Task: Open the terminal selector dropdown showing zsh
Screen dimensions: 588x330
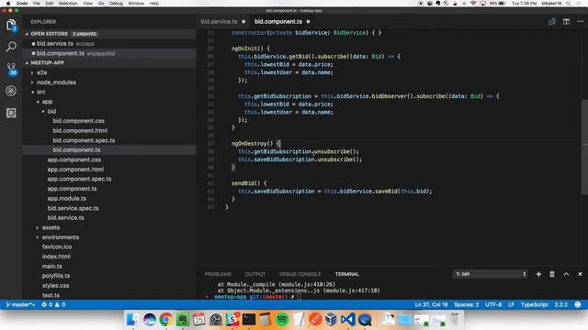Action: 490,274
